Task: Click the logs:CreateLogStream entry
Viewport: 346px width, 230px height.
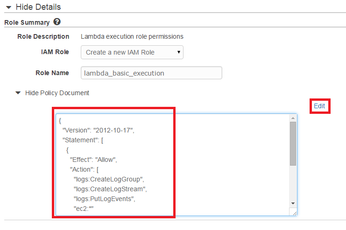Action: (x=110, y=189)
